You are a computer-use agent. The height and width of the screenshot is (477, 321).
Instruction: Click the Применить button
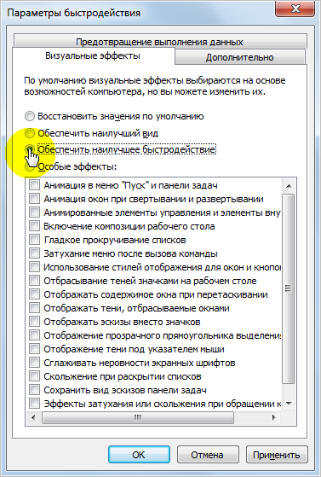(277, 455)
